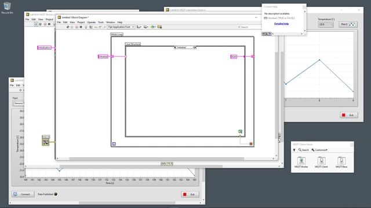Screen dimensions: 371x208
Task: Click the publisher window horizontal scrollbar
Action: 127,203
